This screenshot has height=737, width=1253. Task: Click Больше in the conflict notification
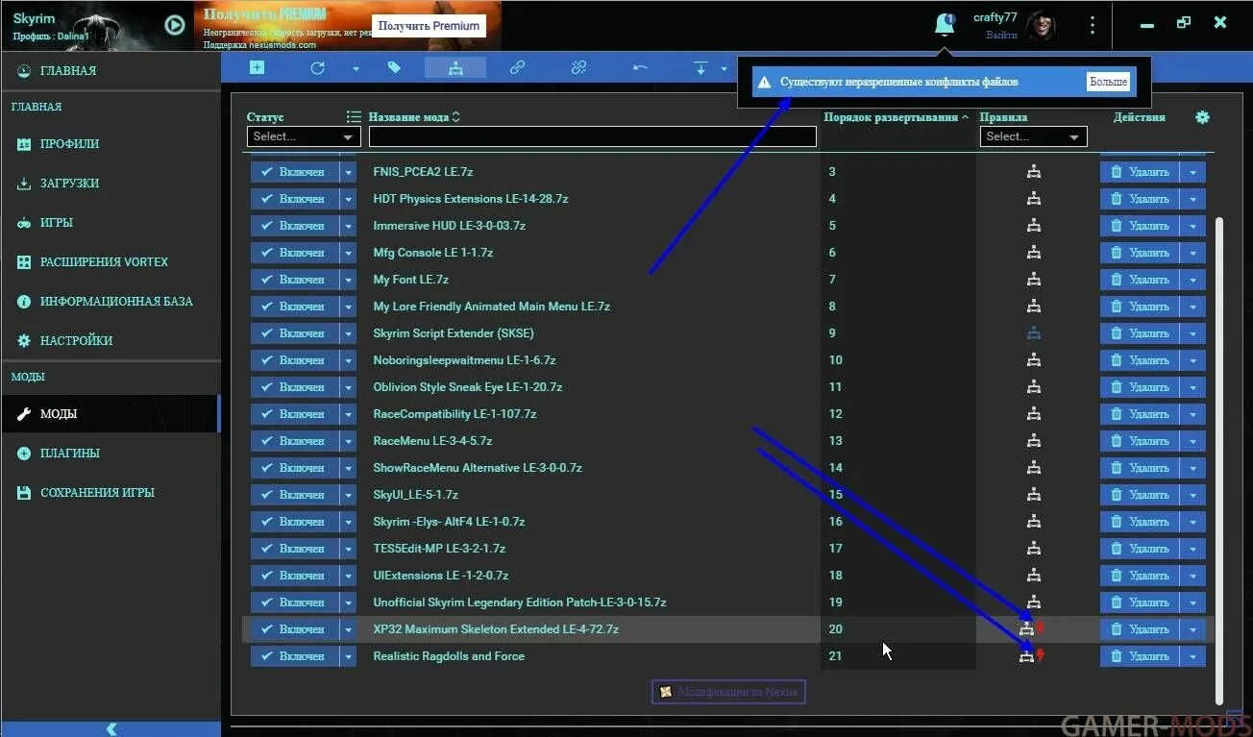1108,83
